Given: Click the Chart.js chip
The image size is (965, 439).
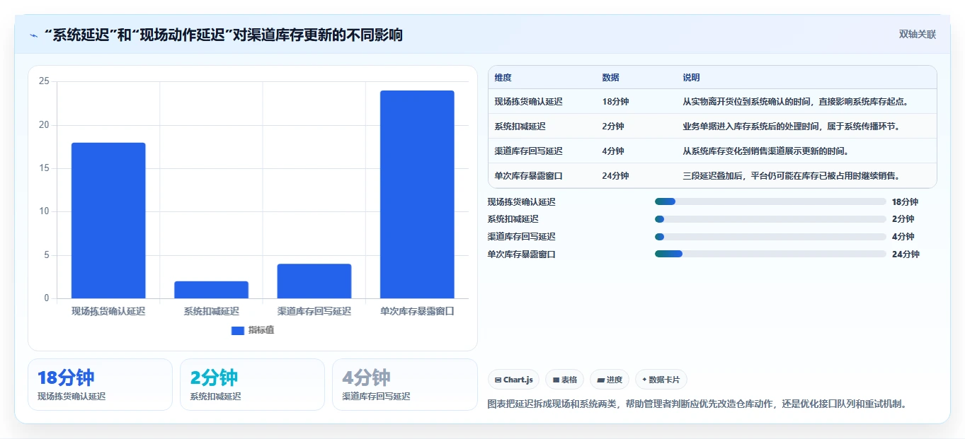Looking at the screenshot, I should [513, 380].
